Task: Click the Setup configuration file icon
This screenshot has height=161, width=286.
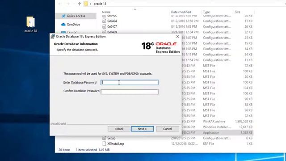Action: point(104,138)
